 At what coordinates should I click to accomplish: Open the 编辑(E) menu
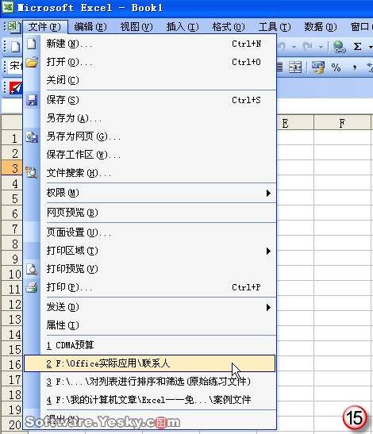(x=90, y=27)
